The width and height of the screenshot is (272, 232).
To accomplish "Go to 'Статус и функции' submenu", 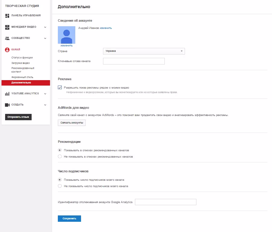I will click(22, 58).
